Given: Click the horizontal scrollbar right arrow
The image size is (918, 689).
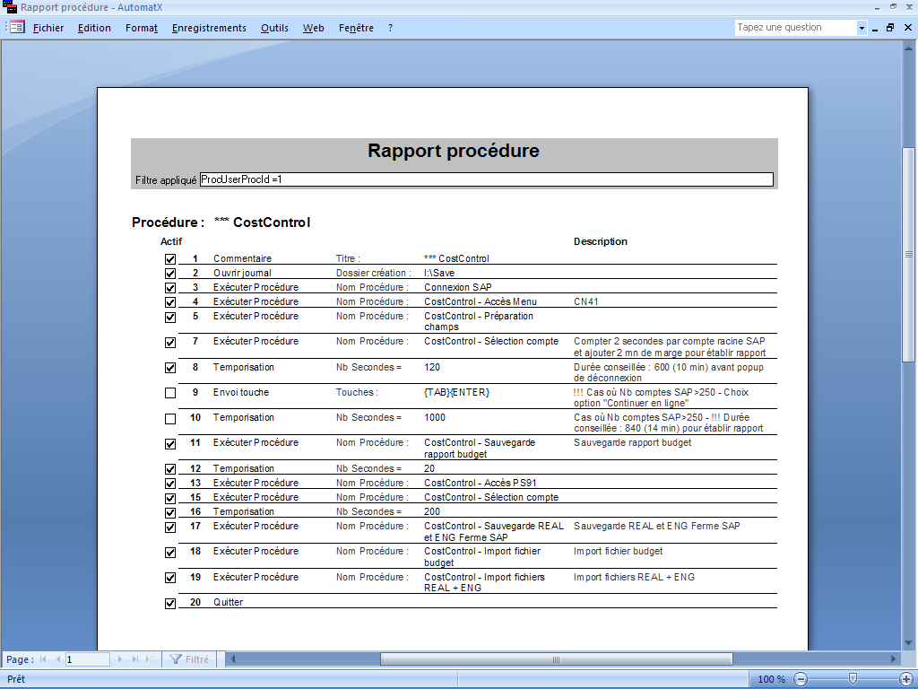Looking at the screenshot, I should tap(894, 659).
